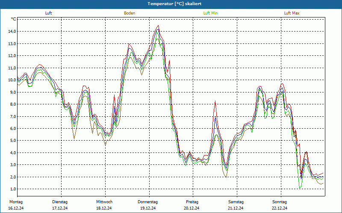Image resolution: width=342 pixels, height=213 pixels.
Task: Select the red 'Luft Max' legend label
Action: [x=292, y=13]
